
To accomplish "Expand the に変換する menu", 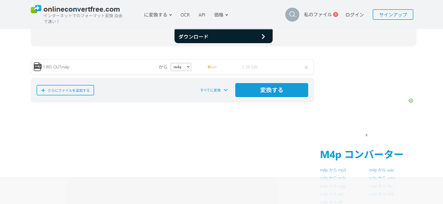I will 158,15.
